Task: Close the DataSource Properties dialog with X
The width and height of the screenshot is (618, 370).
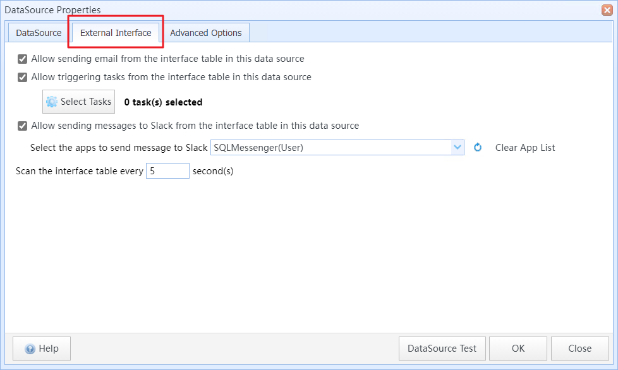Action: click(x=607, y=10)
